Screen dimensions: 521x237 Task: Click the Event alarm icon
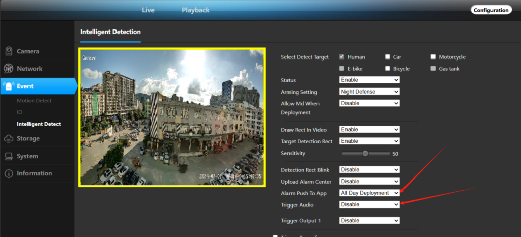[x=9, y=86]
